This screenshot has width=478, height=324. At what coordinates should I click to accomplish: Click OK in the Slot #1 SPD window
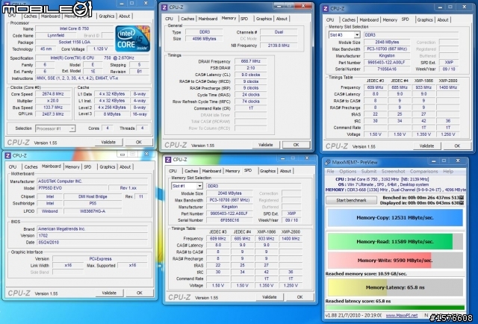pos(299,297)
